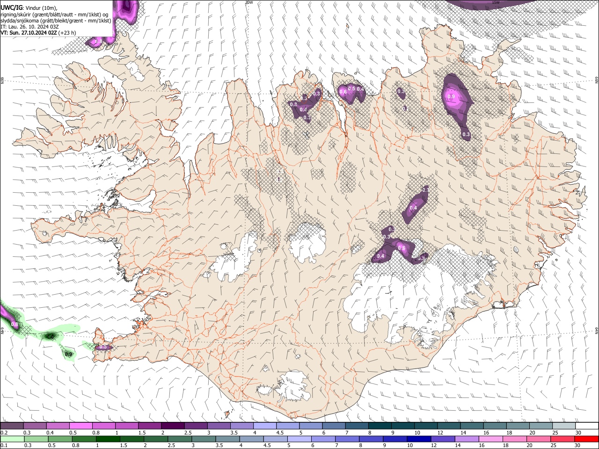Click the swatch between 12 and 14 on upper scale
The height and width of the screenshot is (449, 599).
449,426
